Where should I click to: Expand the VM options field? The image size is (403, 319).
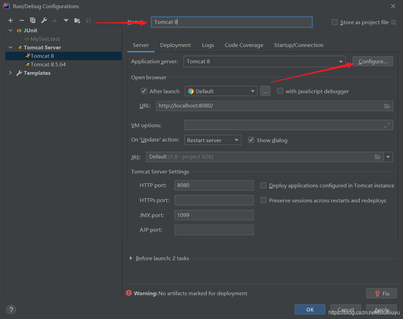(x=387, y=125)
